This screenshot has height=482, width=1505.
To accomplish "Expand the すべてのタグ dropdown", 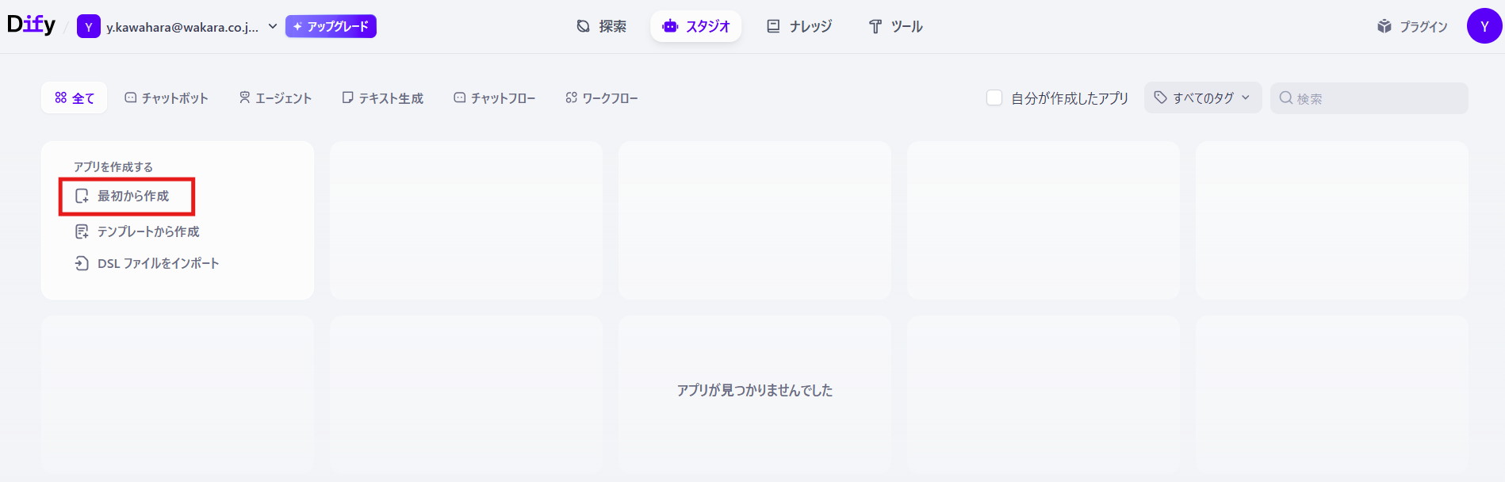I will [1202, 98].
